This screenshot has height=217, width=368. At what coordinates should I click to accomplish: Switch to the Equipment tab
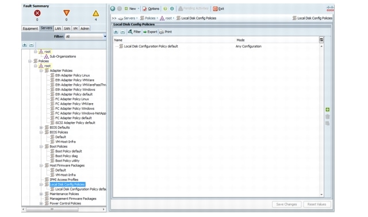[30, 28]
